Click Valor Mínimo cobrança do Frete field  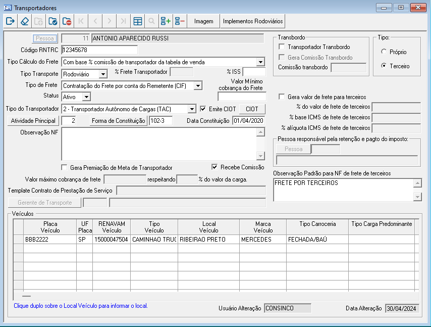click(242, 97)
